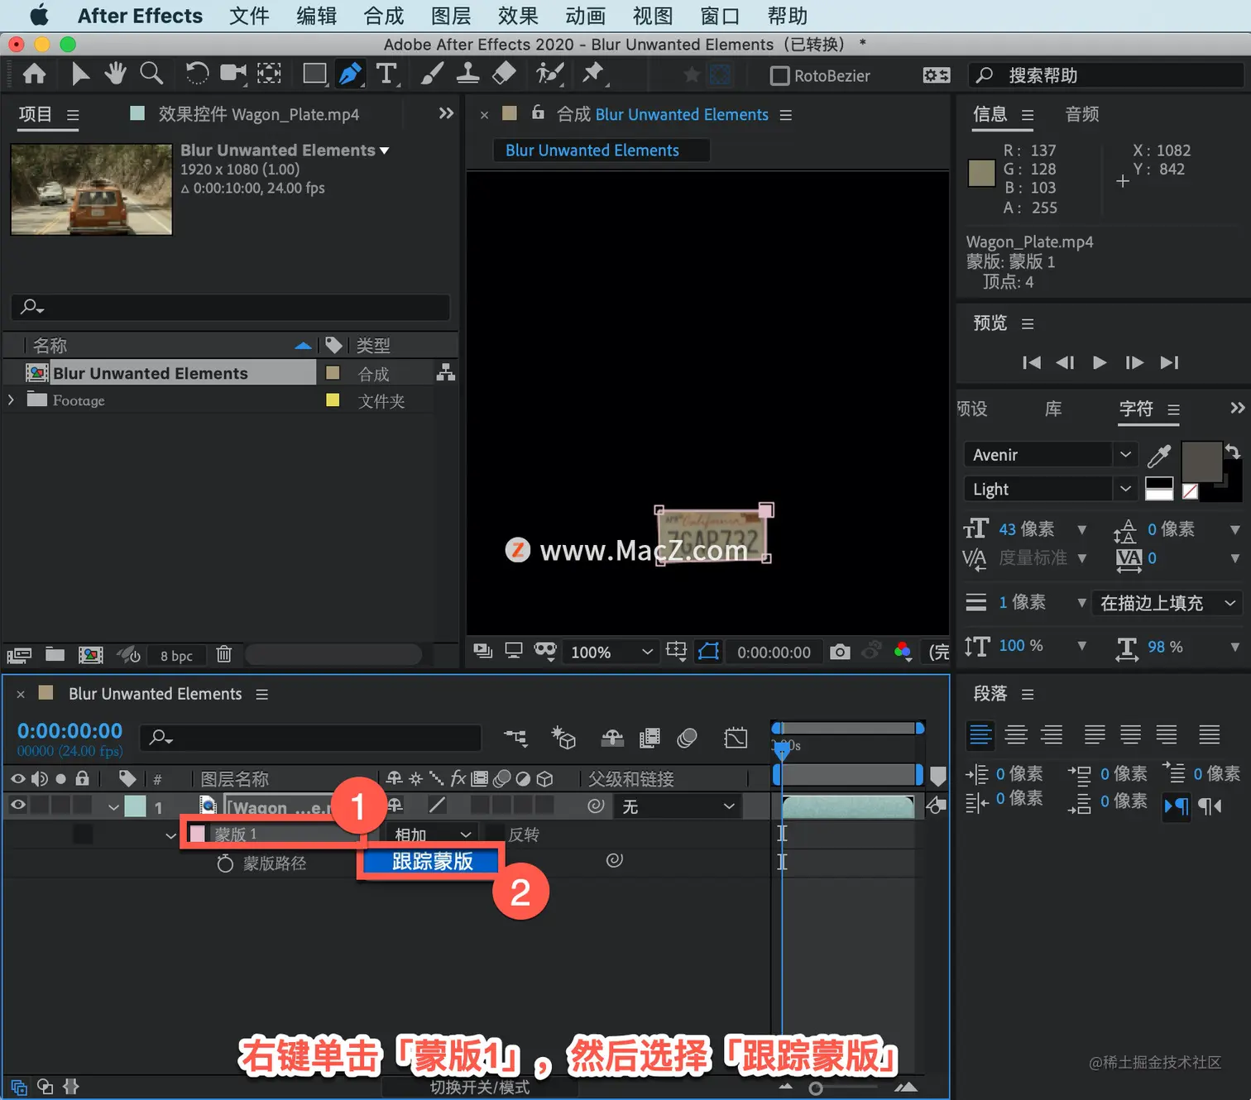This screenshot has height=1100, width=1251.
Task: Select the Puppet Pin tool
Action: pos(592,74)
